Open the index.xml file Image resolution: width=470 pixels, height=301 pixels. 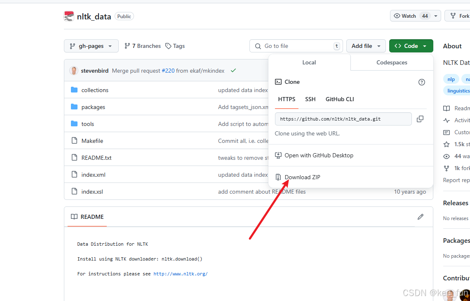94,174
